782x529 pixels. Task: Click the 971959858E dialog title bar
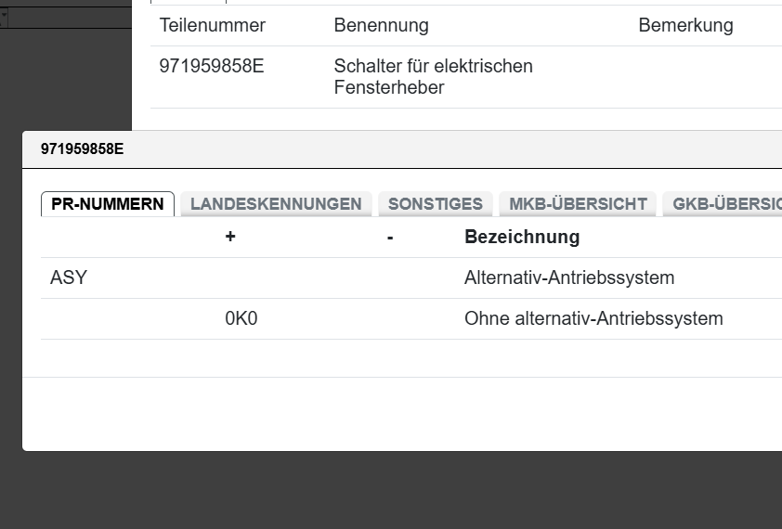371,148
